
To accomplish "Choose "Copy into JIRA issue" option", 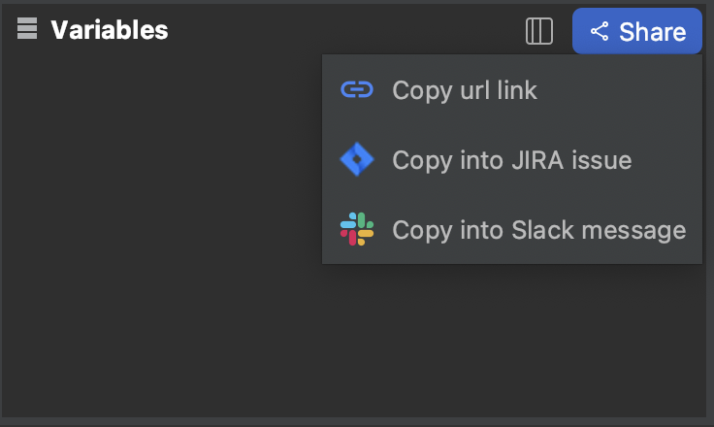I will [511, 160].
